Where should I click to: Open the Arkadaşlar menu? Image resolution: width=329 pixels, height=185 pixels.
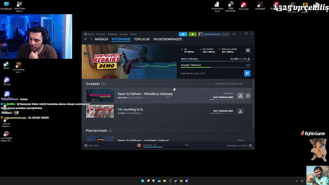113,34
